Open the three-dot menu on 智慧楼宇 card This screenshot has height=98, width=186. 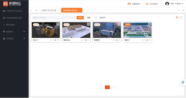tap(119, 24)
